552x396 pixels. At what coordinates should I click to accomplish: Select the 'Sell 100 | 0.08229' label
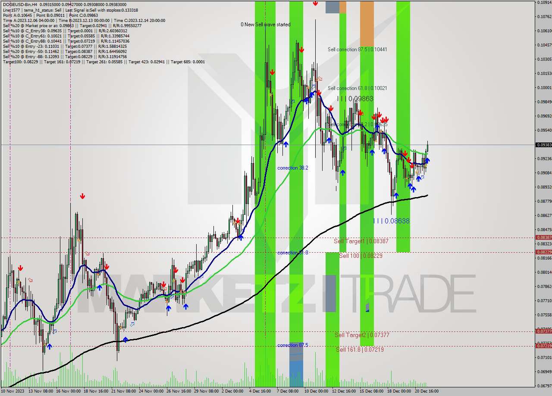pos(361,256)
